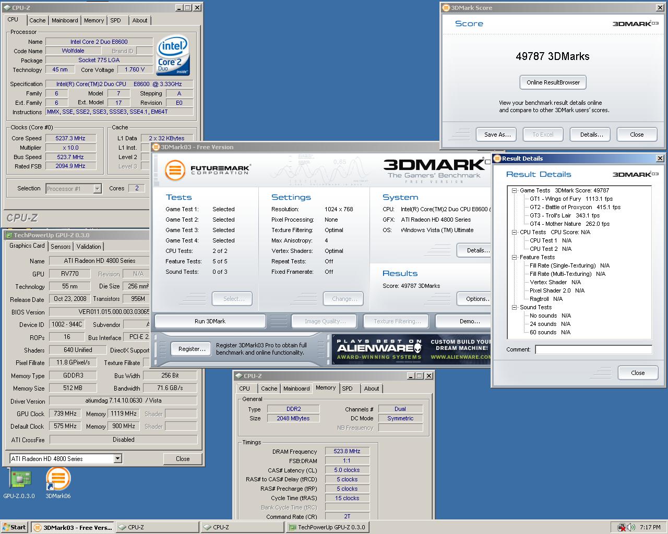Click the volume icon in system tray
Image resolution: width=668 pixels, height=534 pixels.
pos(631,527)
